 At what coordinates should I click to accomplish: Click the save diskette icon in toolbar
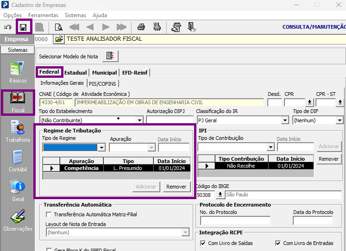click(23, 27)
